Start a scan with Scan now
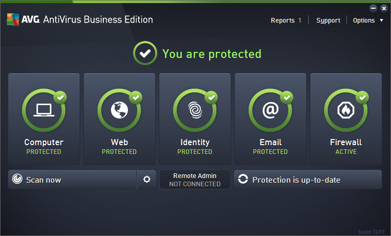Screen dimensions: 391x236 click(72, 180)
